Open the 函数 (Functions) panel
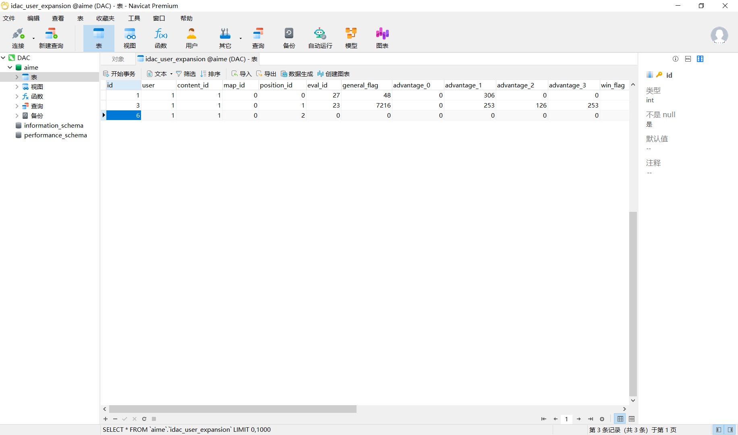This screenshot has height=435, width=738. [x=160, y=37]
